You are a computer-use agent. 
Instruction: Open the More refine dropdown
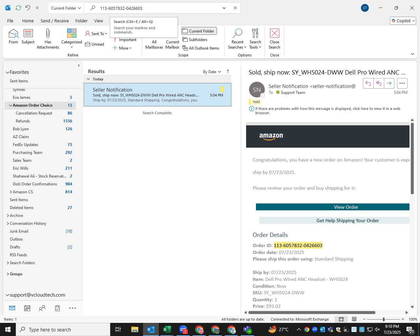(122, 48)
